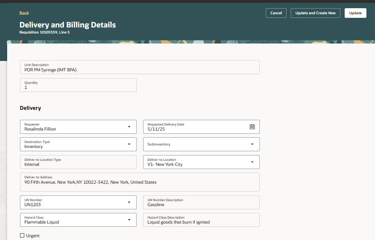Image resolution: width=375 pixels, height=240 pixels.
Task: Expand the Requester dropdown arrow
Action: coord(129,127)
